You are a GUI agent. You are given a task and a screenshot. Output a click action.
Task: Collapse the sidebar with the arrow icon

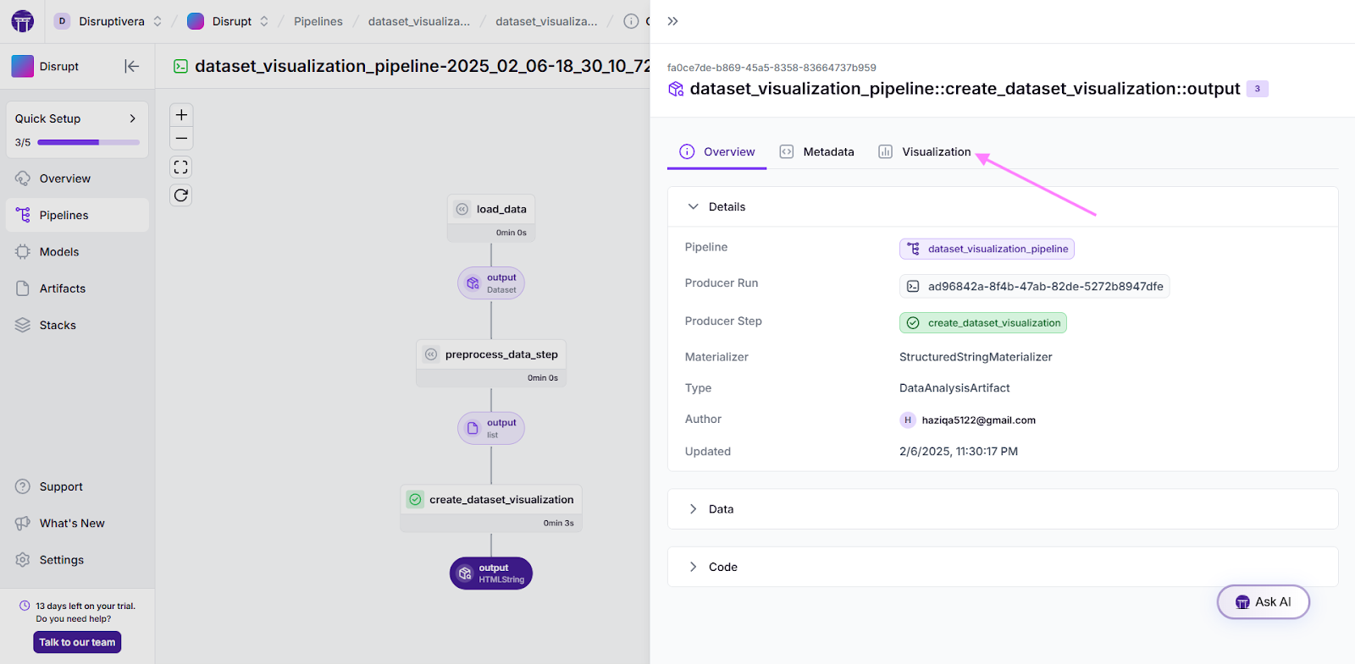131,66
